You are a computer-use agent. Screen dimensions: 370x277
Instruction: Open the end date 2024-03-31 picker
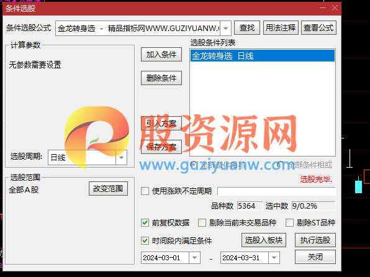[274, 258]
